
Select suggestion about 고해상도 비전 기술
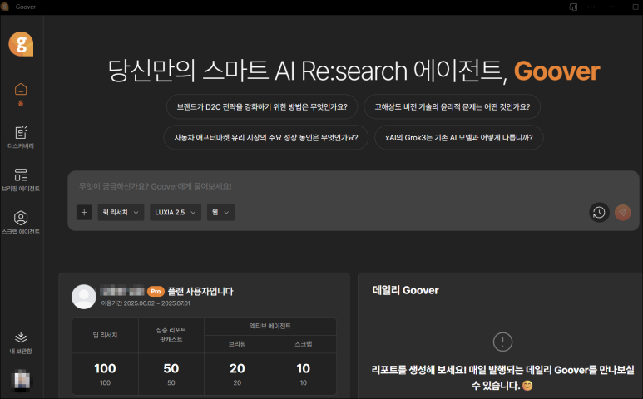(x=452, y=107)
